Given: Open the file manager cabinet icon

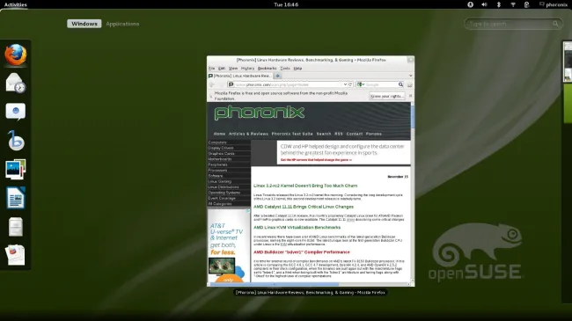Looking at the screenshot, I should coord(16,227).
